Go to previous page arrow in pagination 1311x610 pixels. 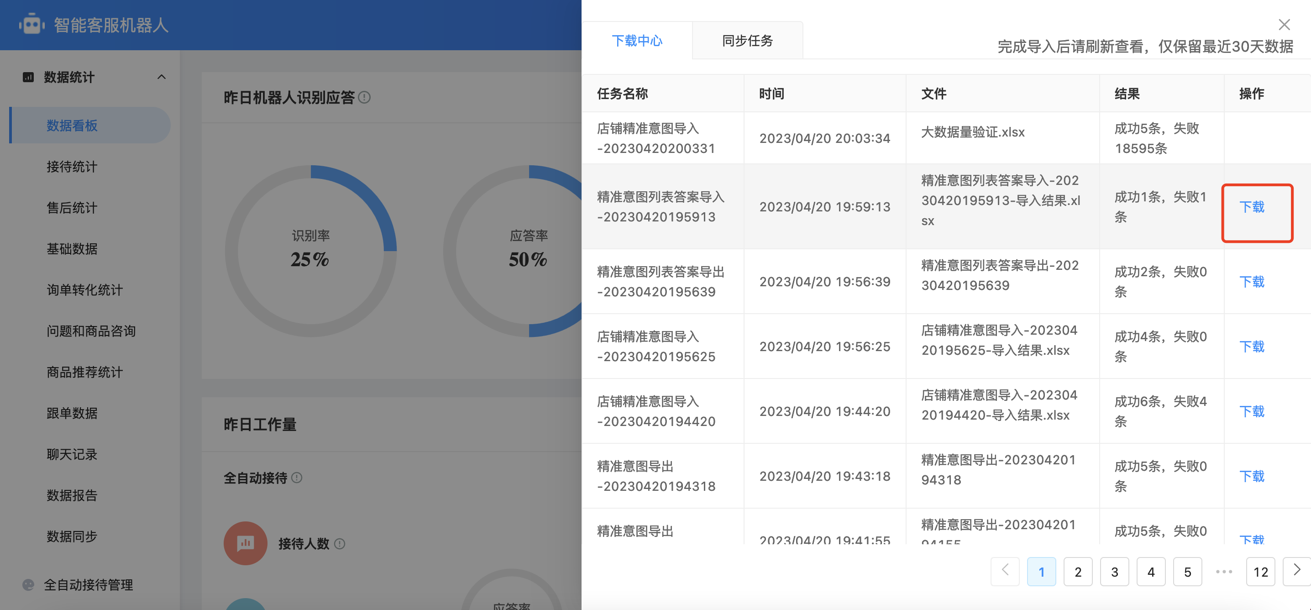(1005, 571)
